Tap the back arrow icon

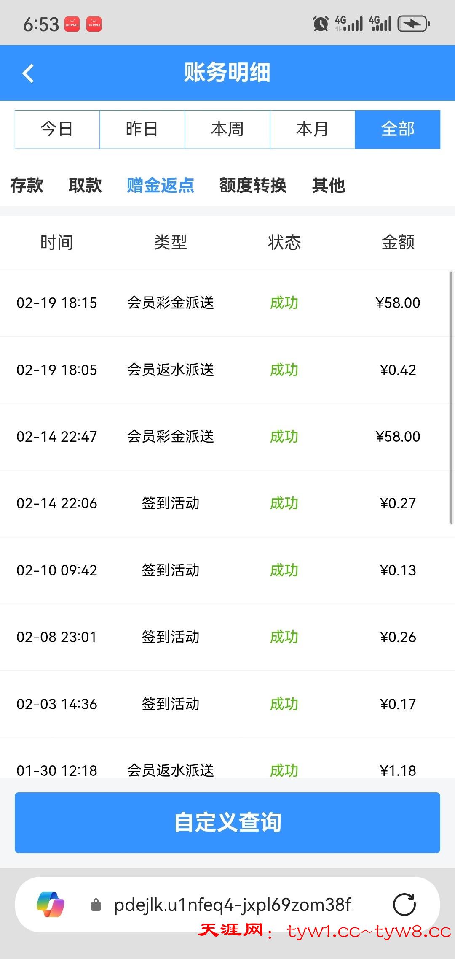click(28, 73)
